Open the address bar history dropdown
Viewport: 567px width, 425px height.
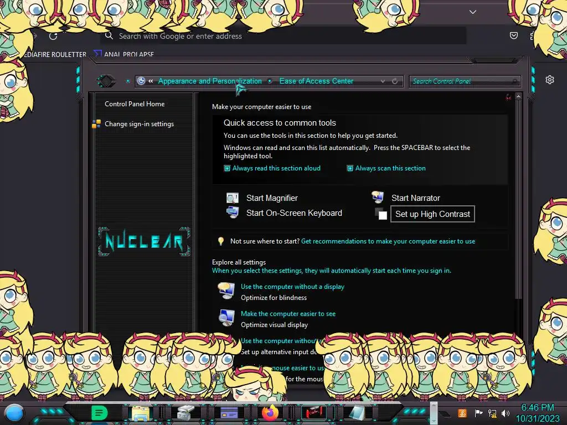[383, 81]
